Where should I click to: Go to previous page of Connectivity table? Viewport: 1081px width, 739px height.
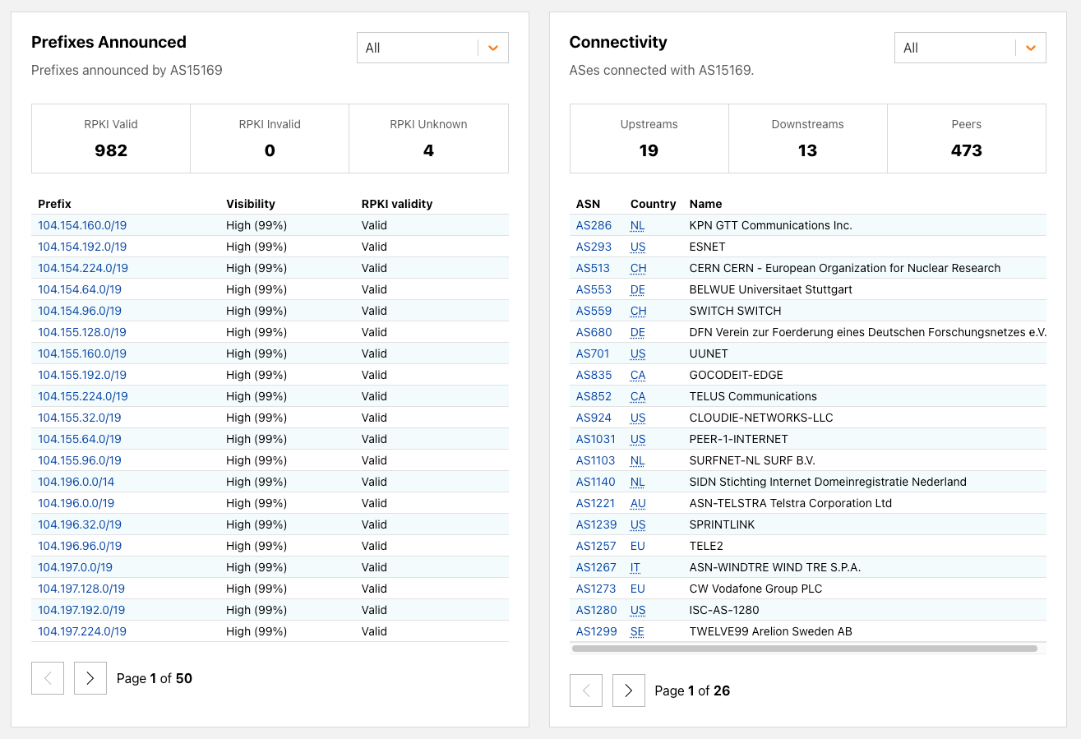[586, 691]
